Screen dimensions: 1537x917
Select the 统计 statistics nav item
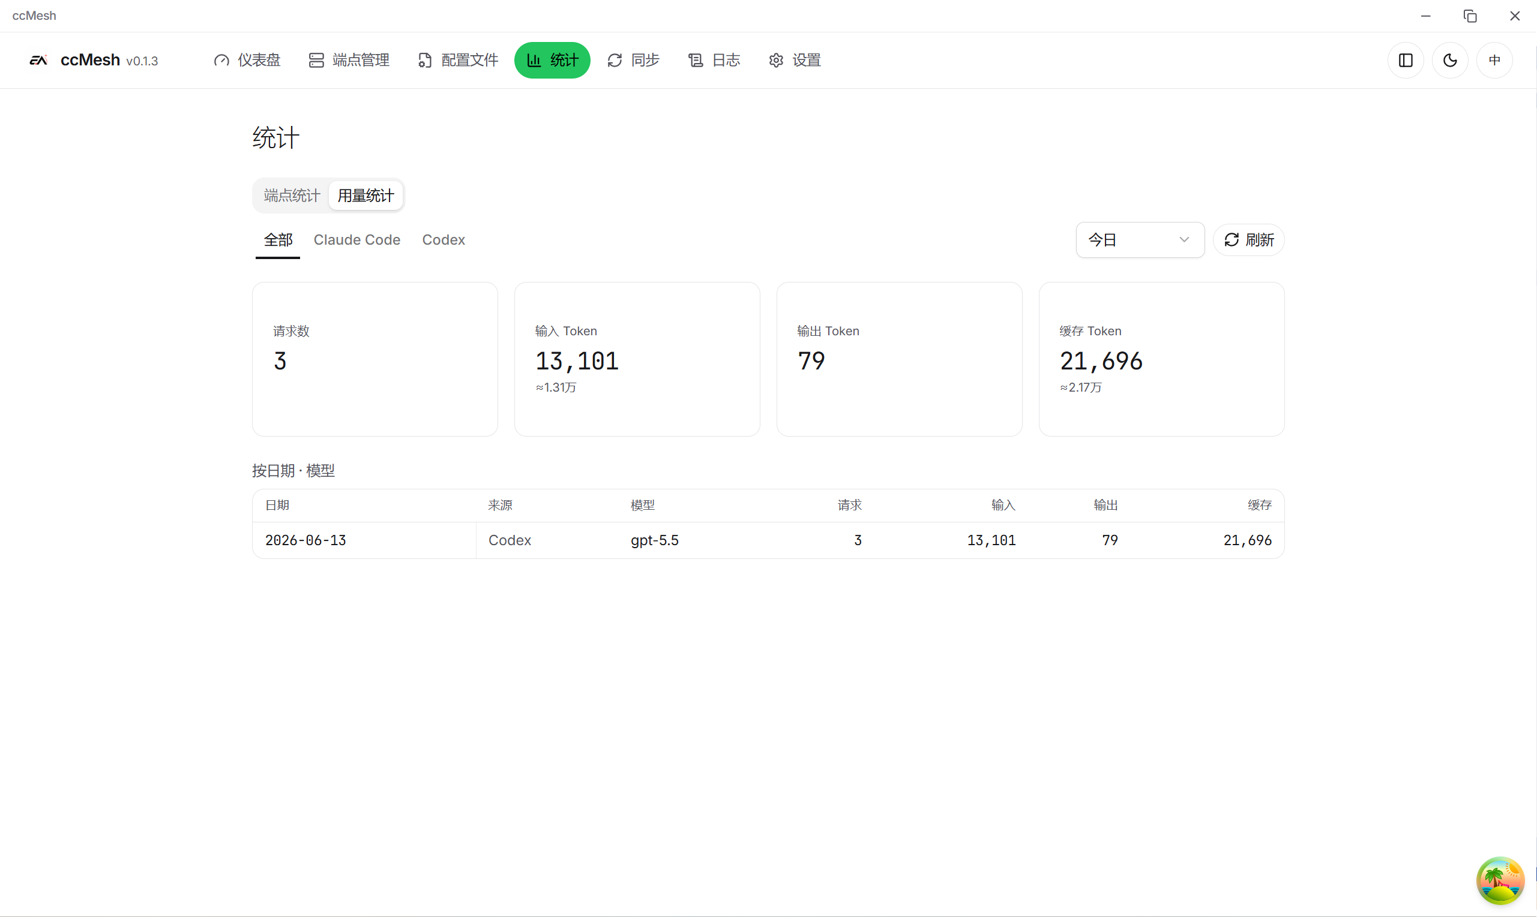pos(552,60)
